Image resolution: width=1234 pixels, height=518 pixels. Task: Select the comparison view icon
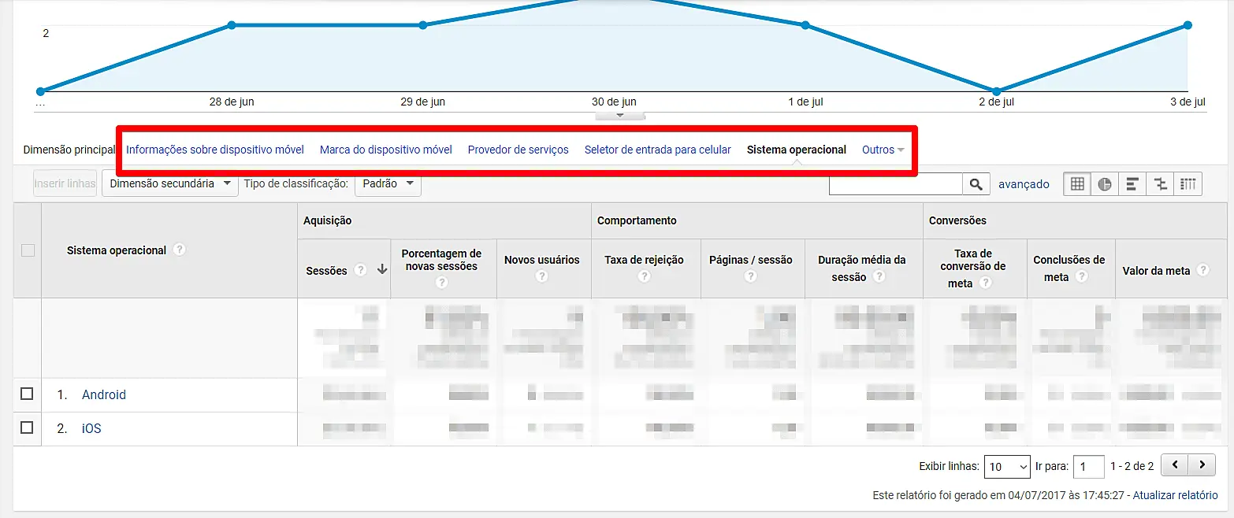[1160, 183]
